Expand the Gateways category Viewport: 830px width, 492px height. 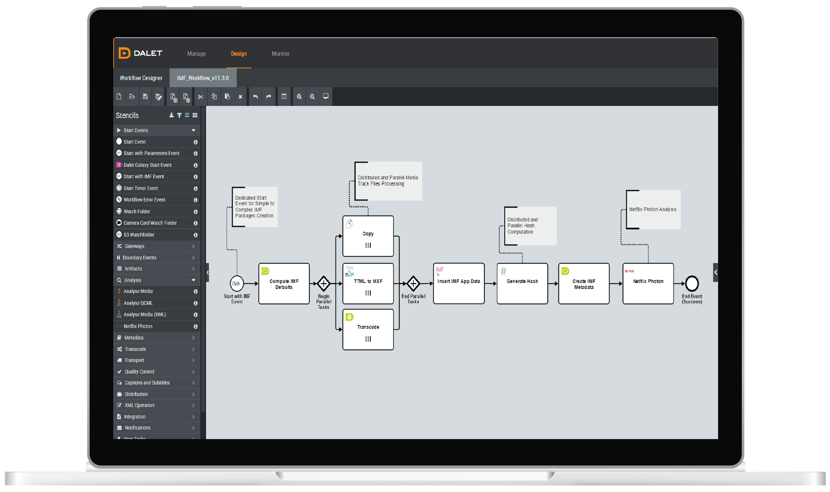click(157, 246)
